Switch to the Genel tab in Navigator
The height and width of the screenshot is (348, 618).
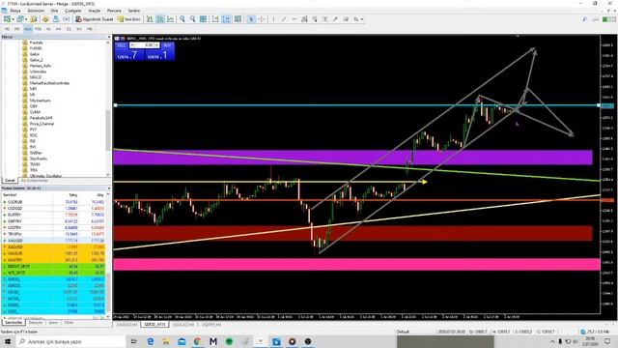pos(10,181)
